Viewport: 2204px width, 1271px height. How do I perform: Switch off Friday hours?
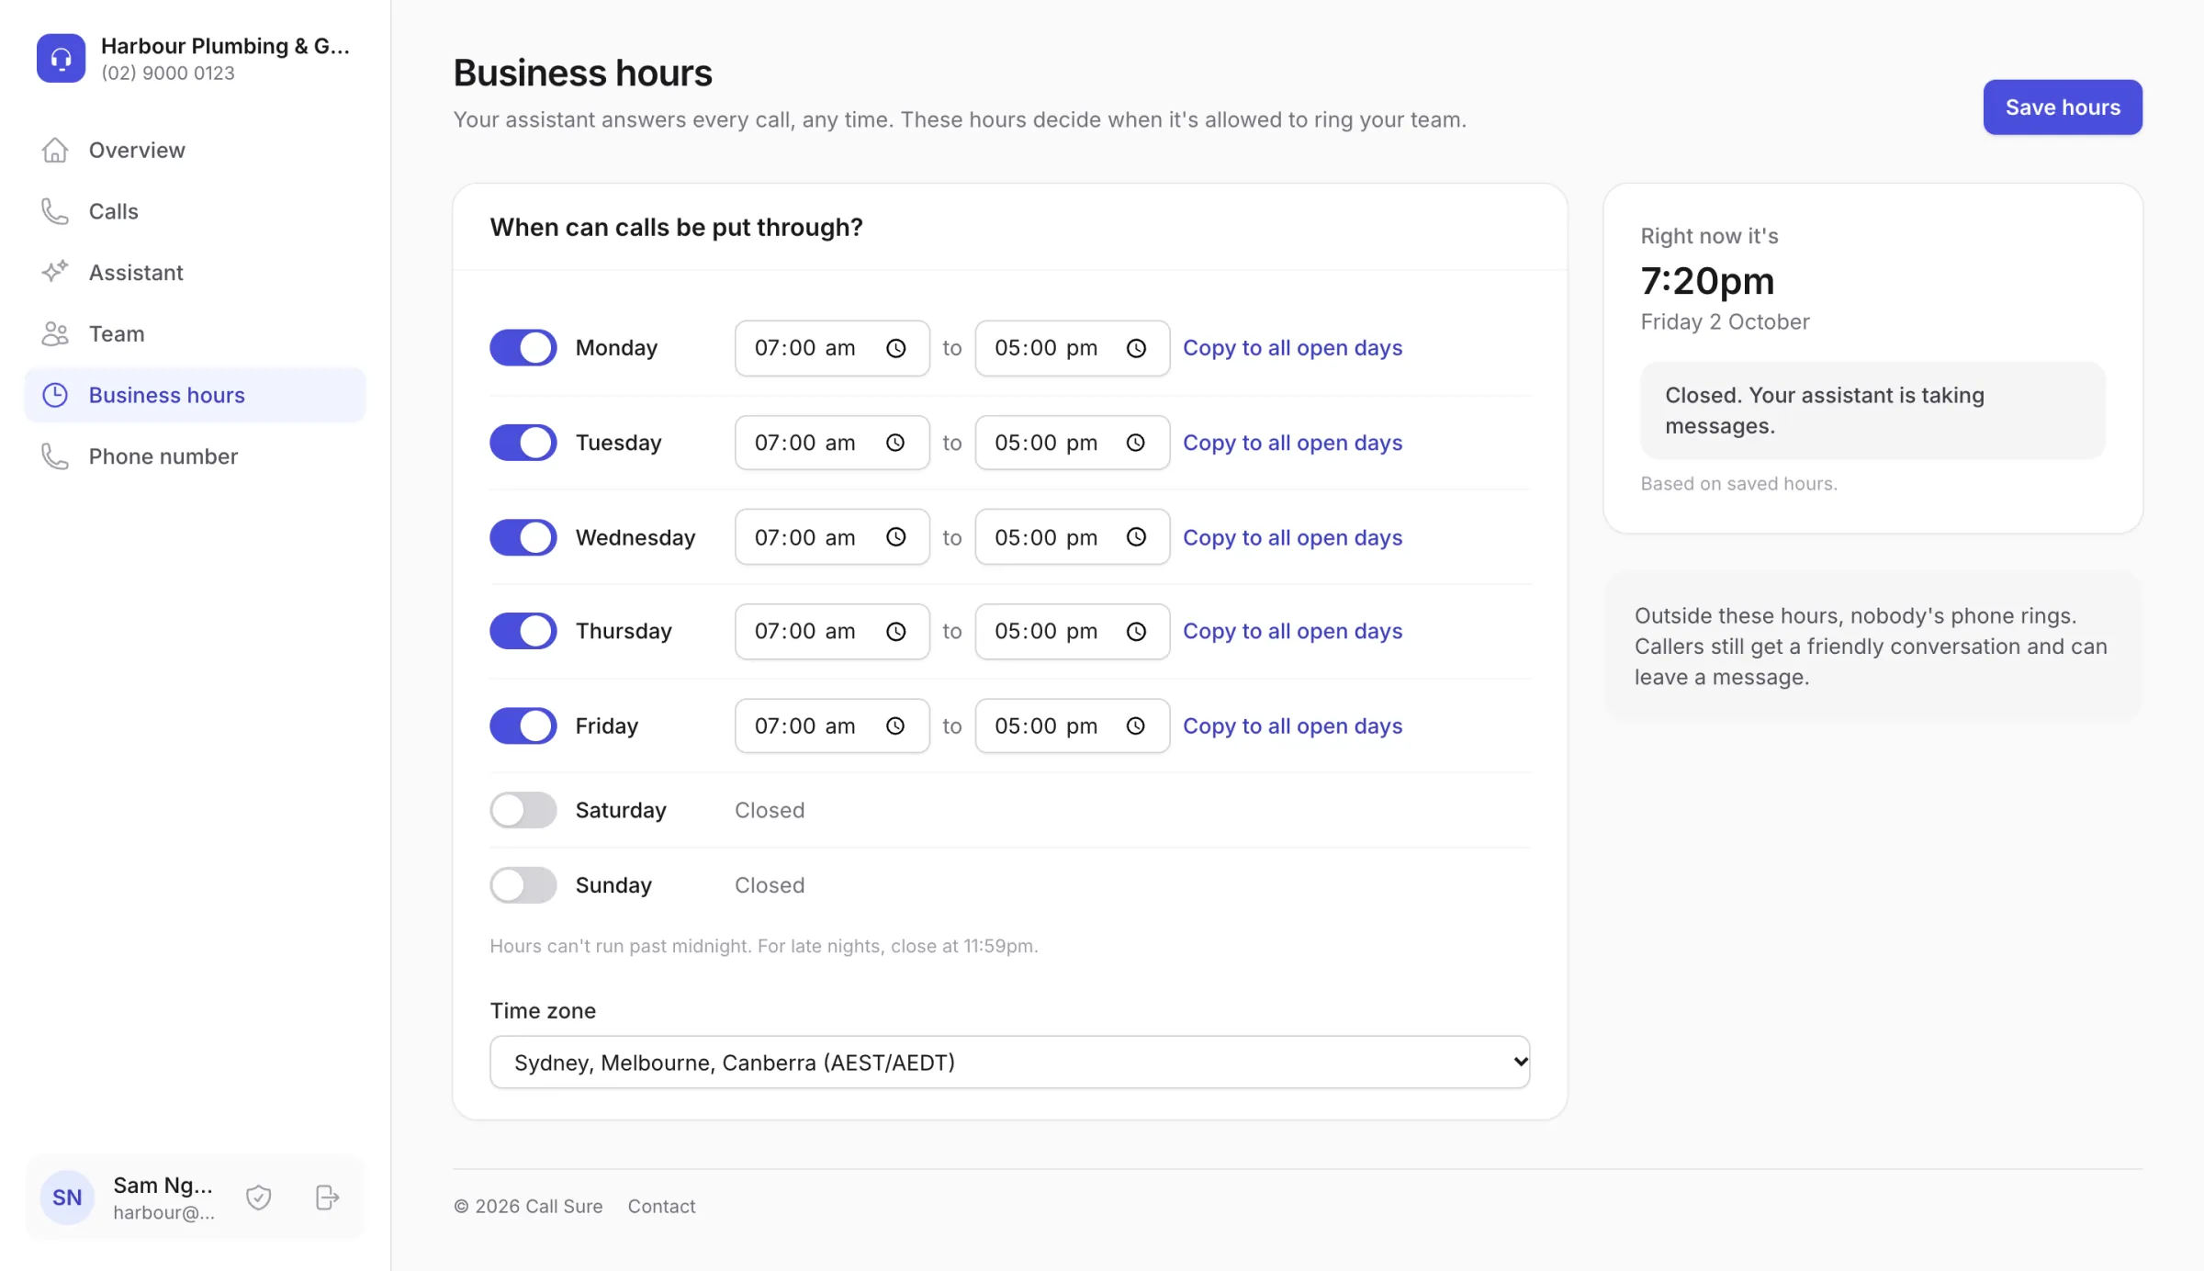pyautogui.click(x=523, y=726)
